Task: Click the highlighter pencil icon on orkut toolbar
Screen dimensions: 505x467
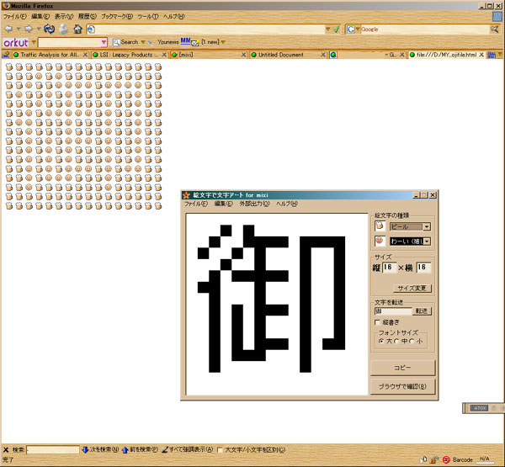Action: click(x=150, y=42)
